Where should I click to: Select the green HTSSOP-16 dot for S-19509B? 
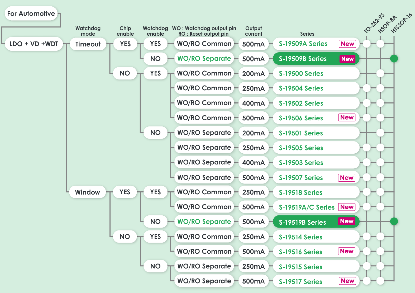(x=394, y=59)
